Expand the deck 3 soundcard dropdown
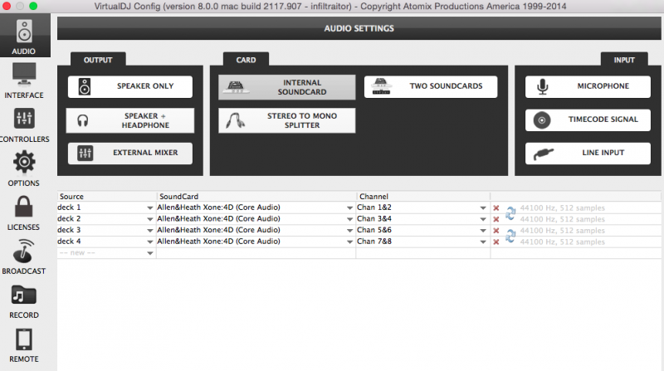The height and width of the screenshot is (371, 664). pos(349,231)
